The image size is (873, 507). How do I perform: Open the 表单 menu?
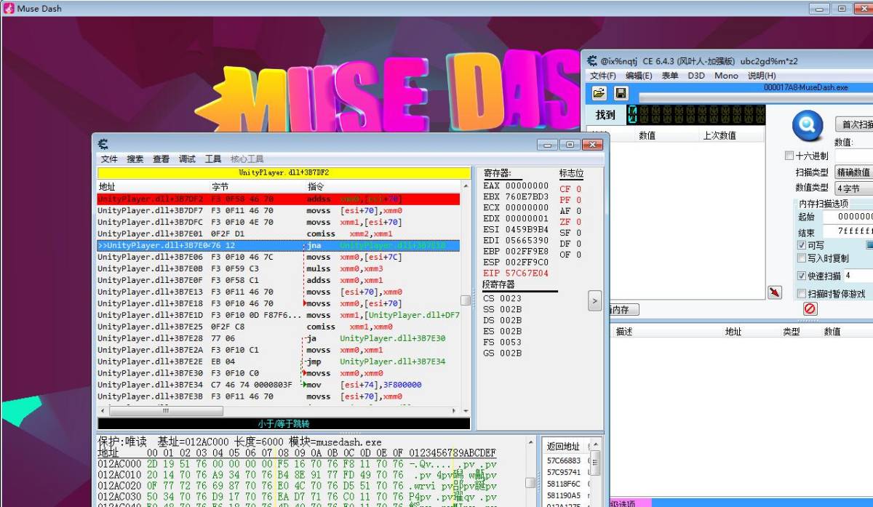coord(669,76)
